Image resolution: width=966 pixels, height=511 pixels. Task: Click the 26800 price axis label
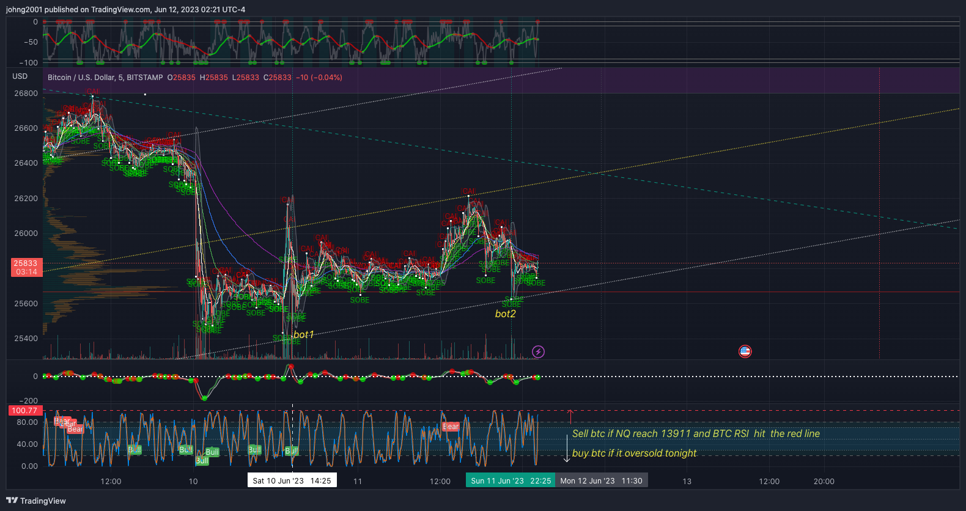coord(26,94)
